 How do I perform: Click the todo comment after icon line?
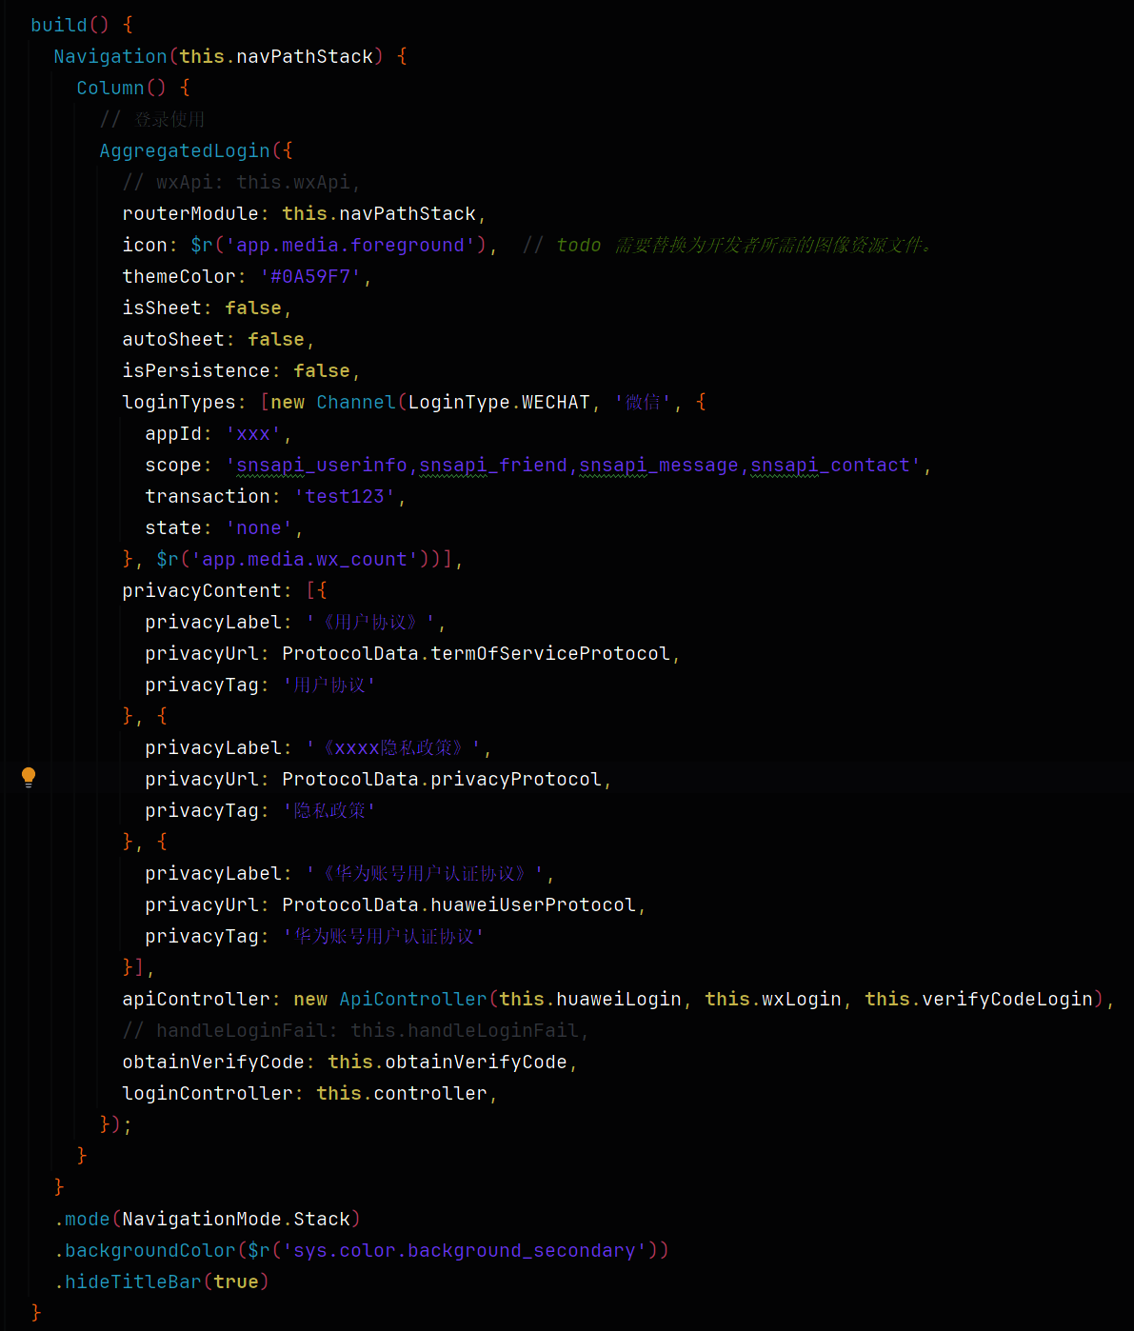tap(728, 245)
